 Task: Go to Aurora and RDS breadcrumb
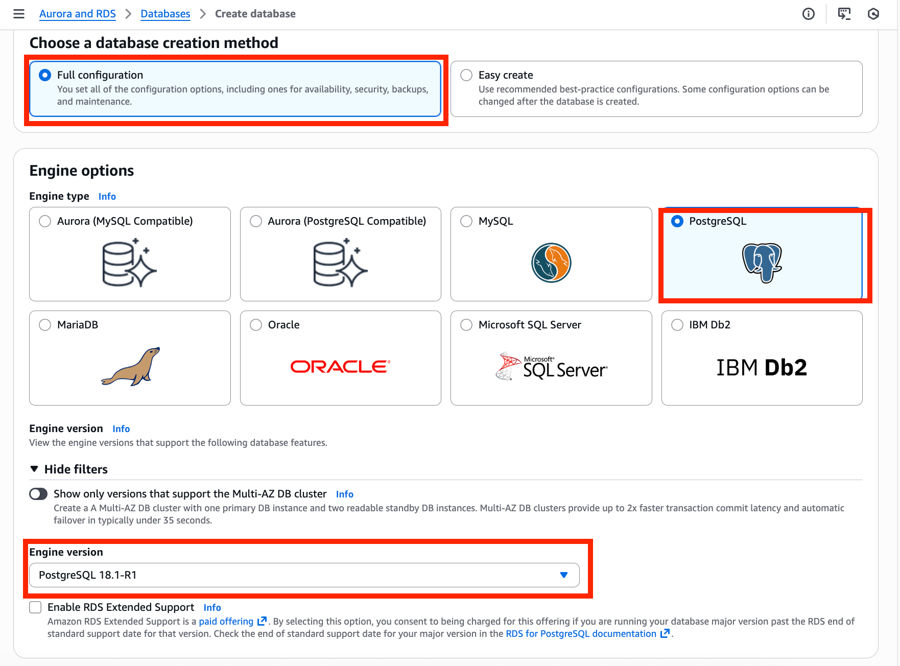[78, 14]
